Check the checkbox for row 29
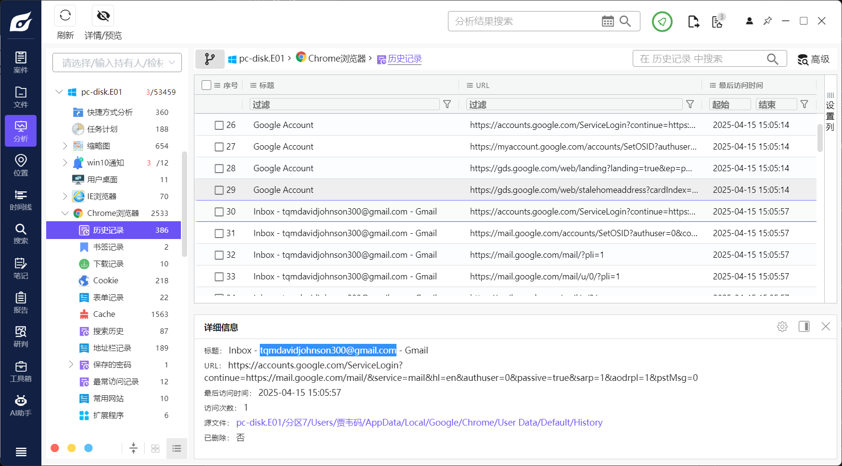 coord(219,190)
